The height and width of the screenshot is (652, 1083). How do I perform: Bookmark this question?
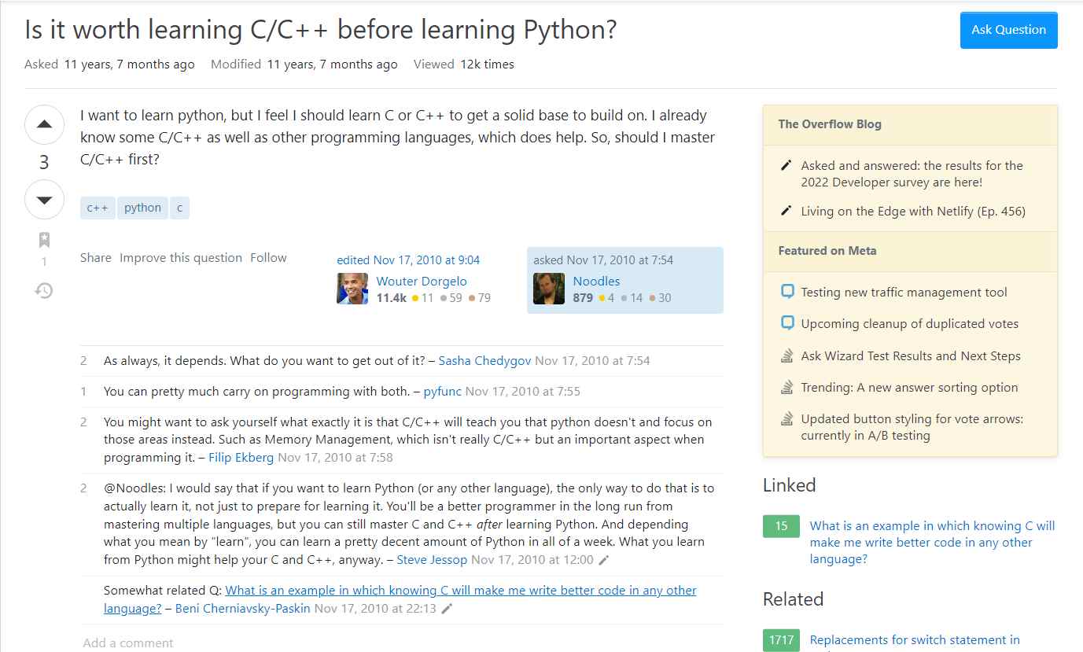click(44, 240)
